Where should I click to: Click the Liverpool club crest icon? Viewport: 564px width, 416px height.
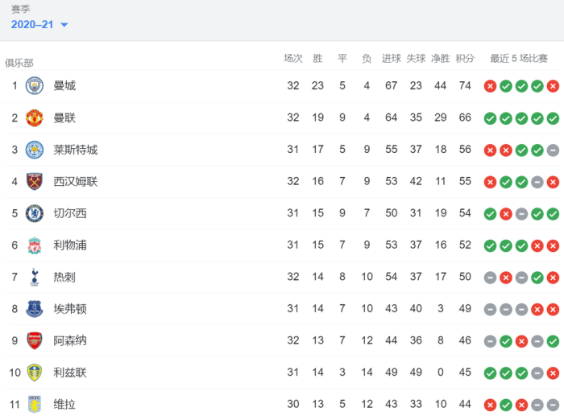click(34, 245)
